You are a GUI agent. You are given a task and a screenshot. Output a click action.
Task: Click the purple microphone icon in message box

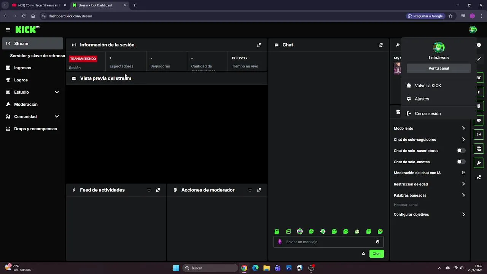[x=280, y=242]
